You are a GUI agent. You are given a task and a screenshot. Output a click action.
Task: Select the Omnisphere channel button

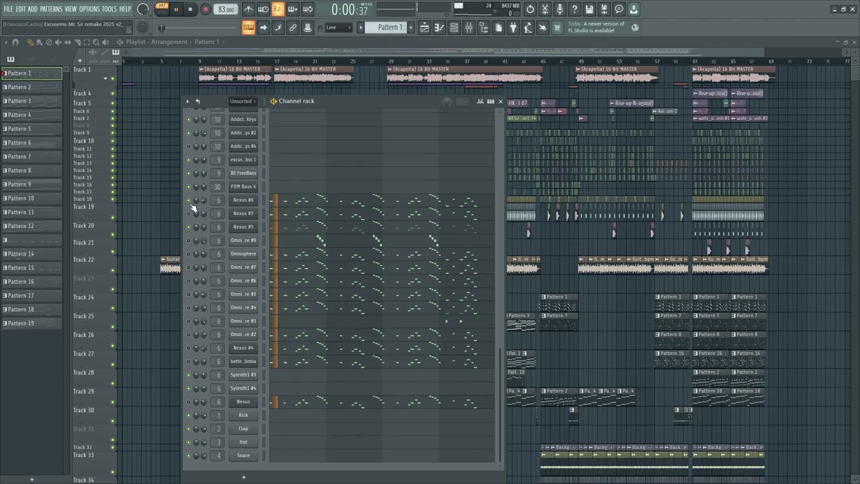243,254
